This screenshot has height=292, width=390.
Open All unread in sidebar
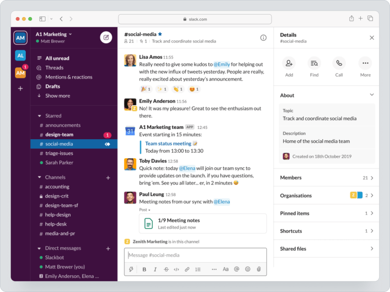click(57, 58)
